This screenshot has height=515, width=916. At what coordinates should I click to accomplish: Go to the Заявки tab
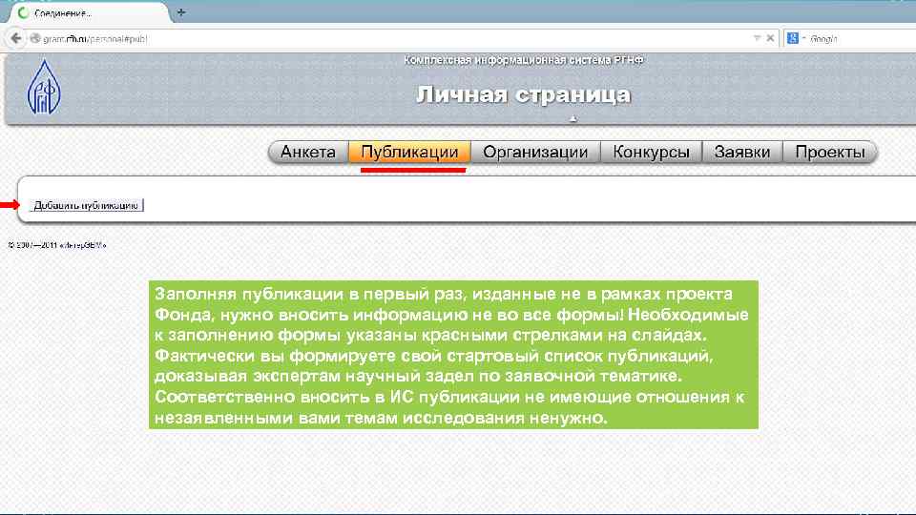pyautogui.click(x=742, y=152)
